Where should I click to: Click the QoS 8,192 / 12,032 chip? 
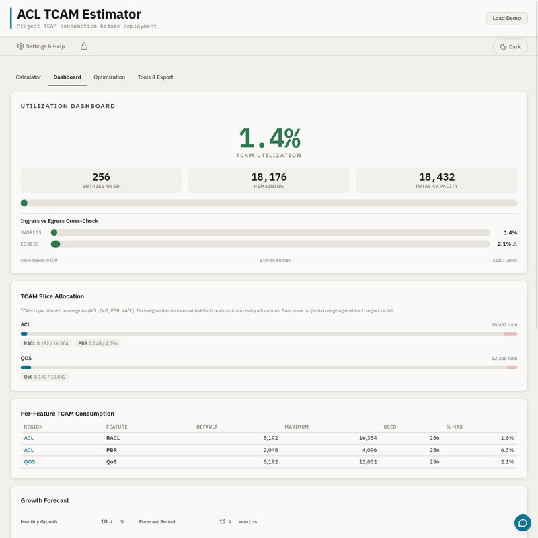coord(44,377)
